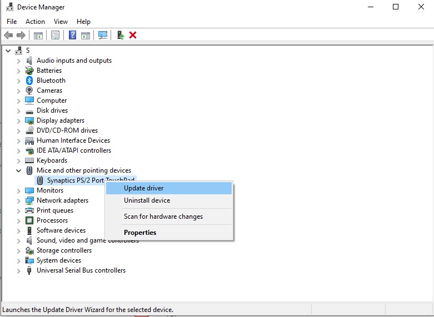Viewport: 434px width, 317px height.
Task: Choose Scan for hardware changes context entry
Action: pyautogui.click(x=163, y=217)
